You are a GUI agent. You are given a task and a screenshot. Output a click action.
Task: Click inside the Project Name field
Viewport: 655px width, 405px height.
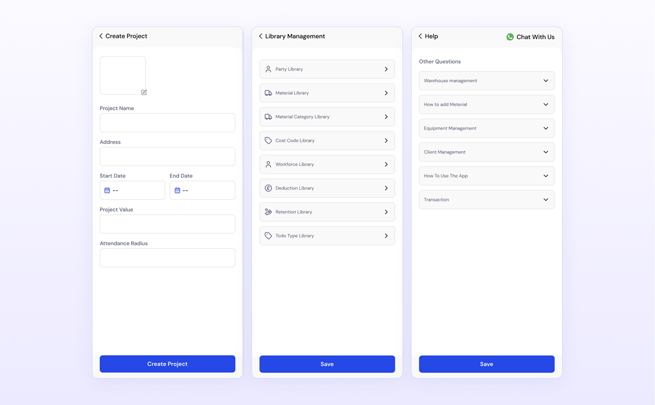pyautogui.click(x=167, y=123)
